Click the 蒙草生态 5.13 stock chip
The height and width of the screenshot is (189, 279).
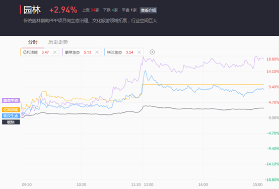tap(82, 52)
